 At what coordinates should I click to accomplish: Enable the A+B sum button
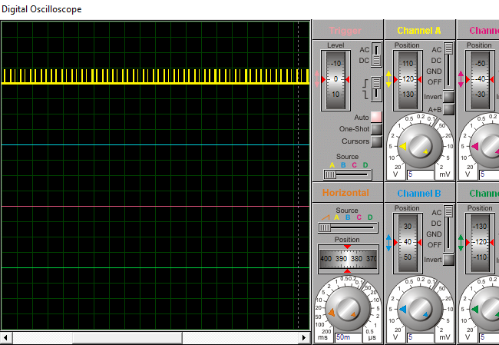(x=448, y=109)
